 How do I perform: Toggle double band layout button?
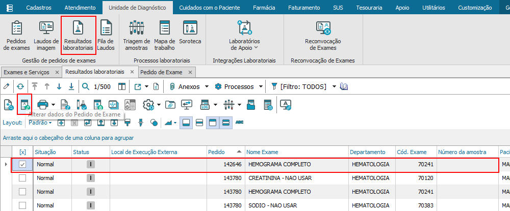point(226,123)
